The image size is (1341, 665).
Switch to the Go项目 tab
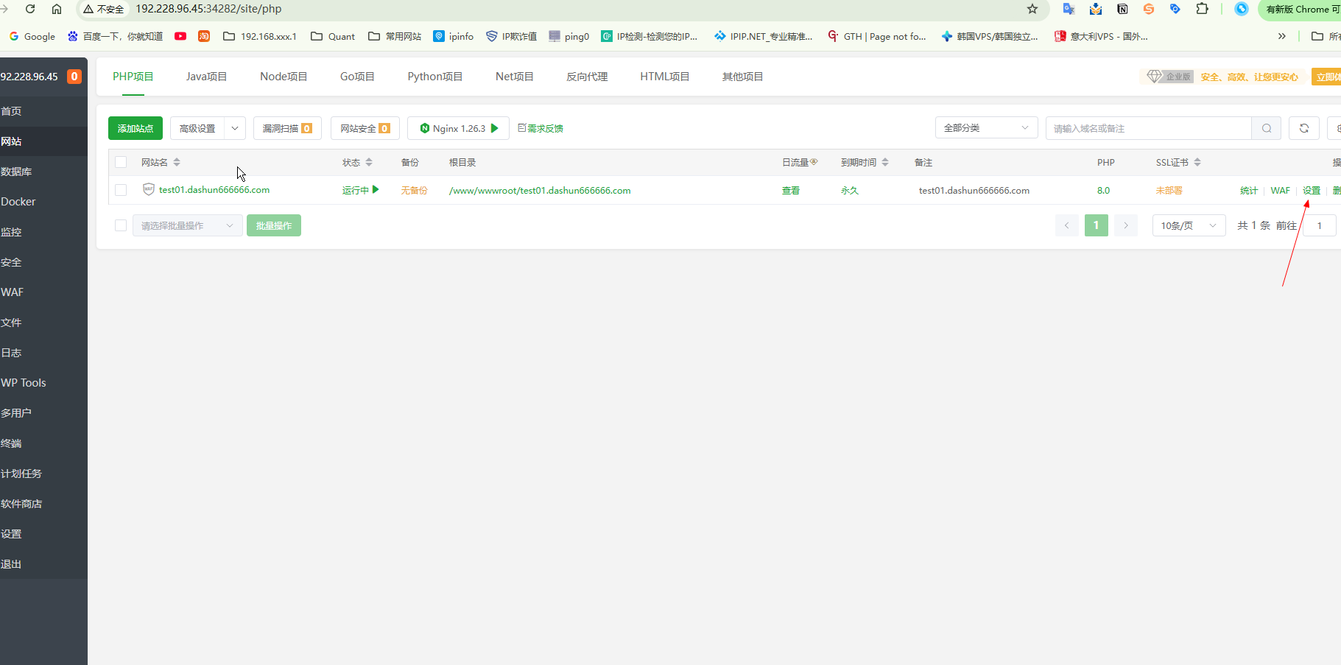[357, 77]
